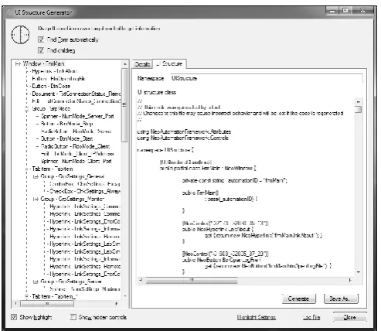
Task: Enable Show hidden controls checkbox
Action: 73,317
